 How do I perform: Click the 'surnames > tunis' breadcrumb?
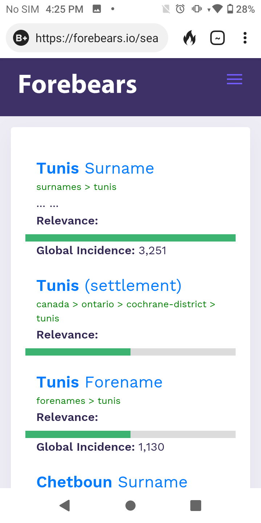(76, 187)
